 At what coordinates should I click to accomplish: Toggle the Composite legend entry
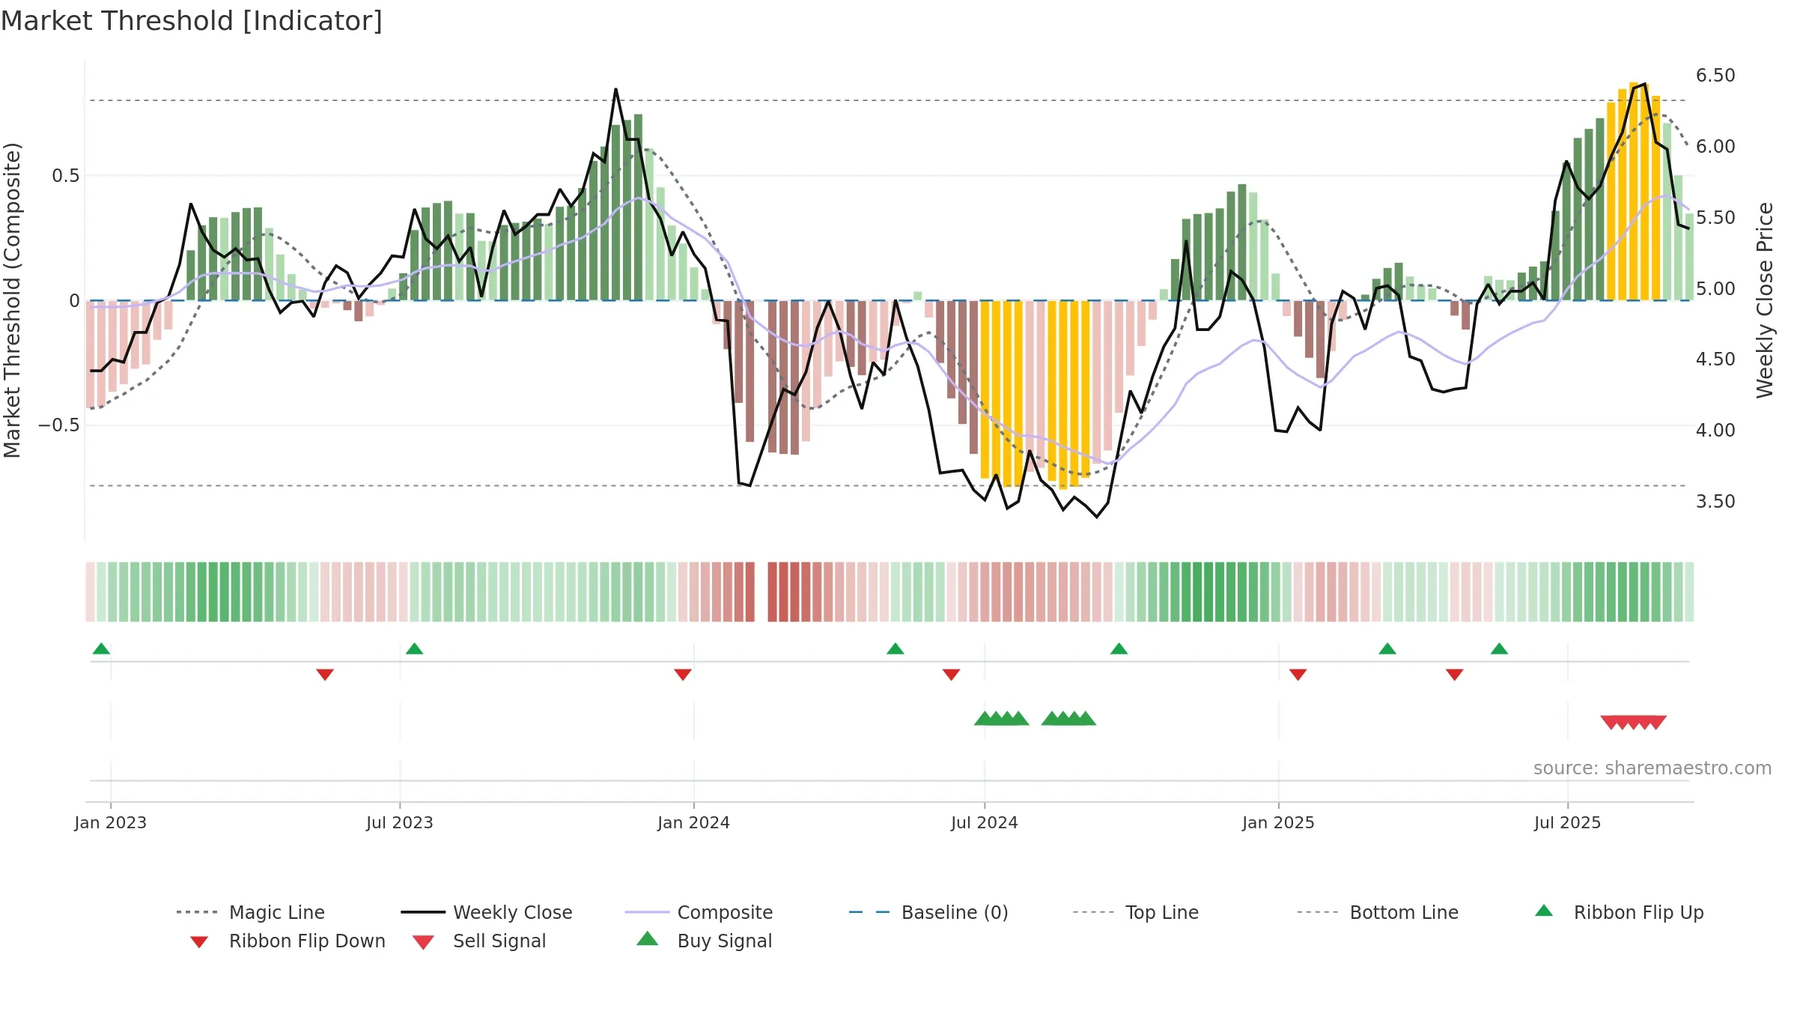coord(699,912)
